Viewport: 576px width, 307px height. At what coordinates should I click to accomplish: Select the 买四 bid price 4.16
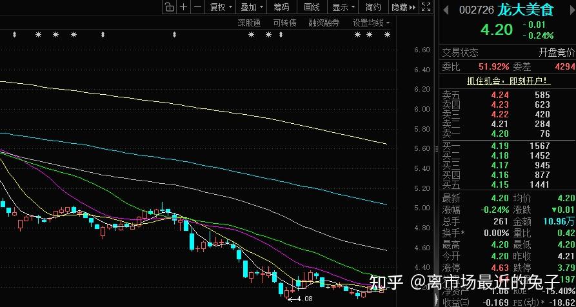(499, 175)
